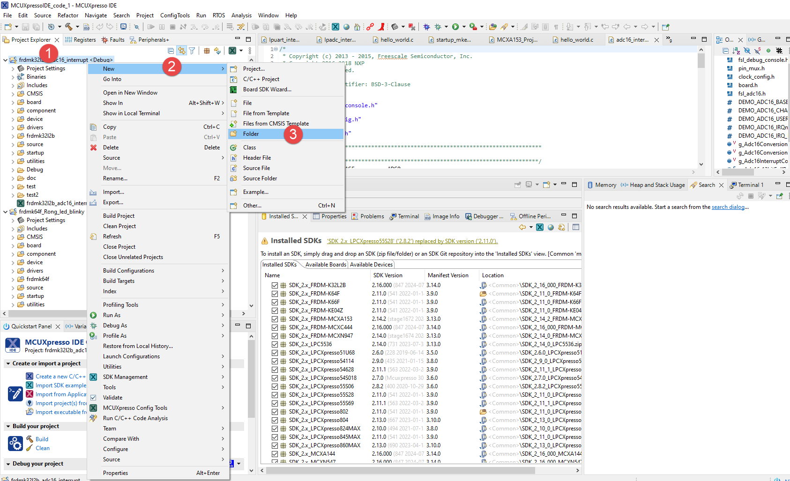Click the Clean button in Build your project

point(42,448)
